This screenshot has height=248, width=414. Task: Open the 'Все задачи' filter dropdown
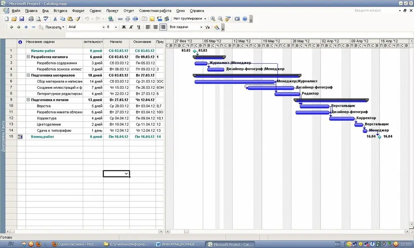click(x=186, y=27)
